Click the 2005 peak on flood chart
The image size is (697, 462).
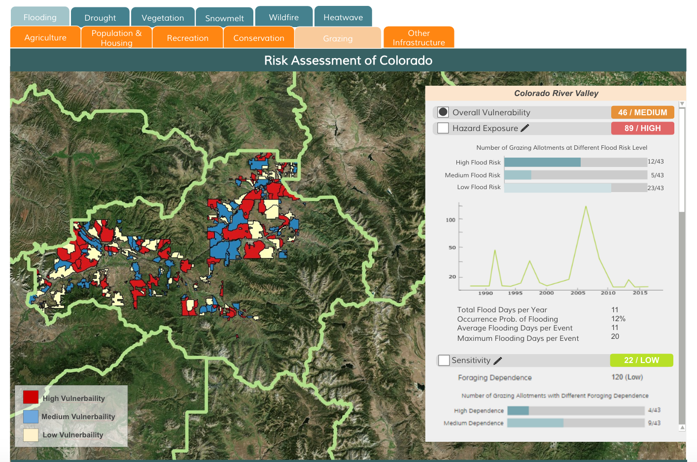(586, 206)
